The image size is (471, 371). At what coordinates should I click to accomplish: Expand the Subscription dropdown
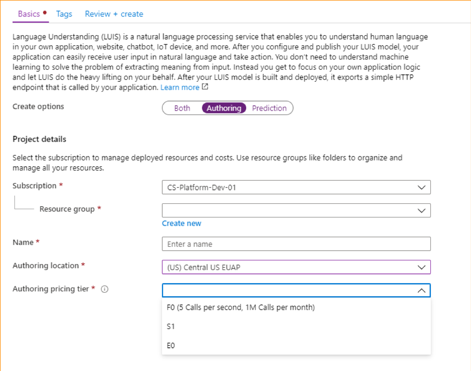pyautogui.click(x=296, y=187)
